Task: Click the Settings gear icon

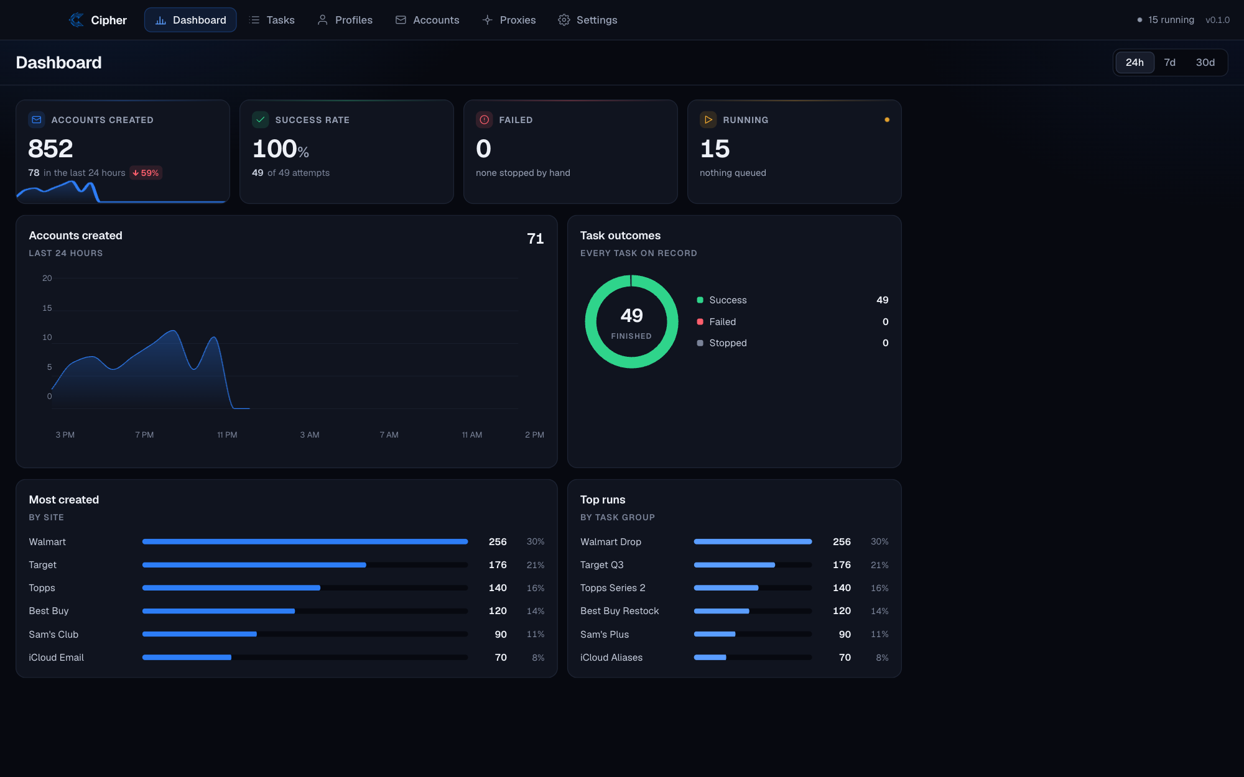Action: 564,20
